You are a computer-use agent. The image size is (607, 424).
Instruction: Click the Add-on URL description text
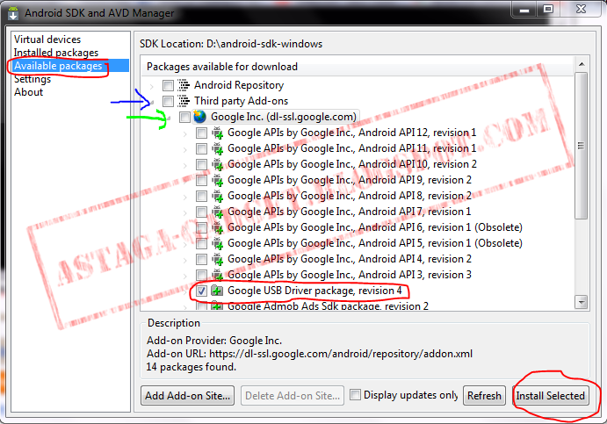pos(309,354)
